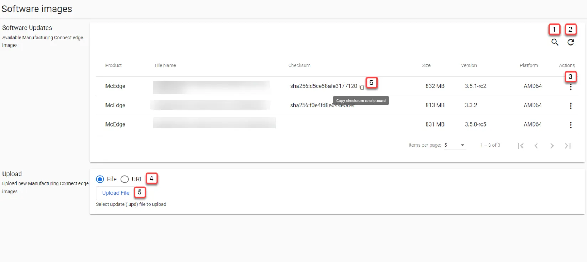Click the Version column header
This screenshot has height=262, width=587.
click(469, 65)
